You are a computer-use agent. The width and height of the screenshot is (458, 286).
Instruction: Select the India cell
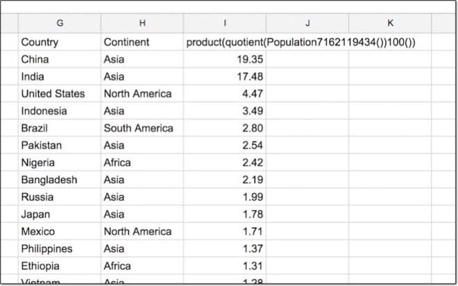60,76
